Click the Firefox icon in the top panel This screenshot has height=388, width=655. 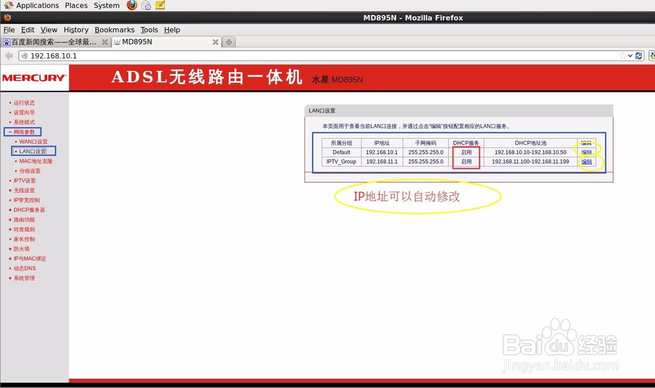point(131,5)
